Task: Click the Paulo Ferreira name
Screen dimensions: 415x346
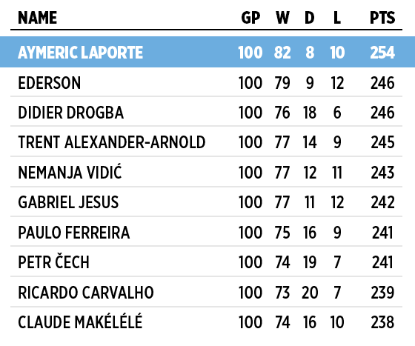Action: pos(74,233)
